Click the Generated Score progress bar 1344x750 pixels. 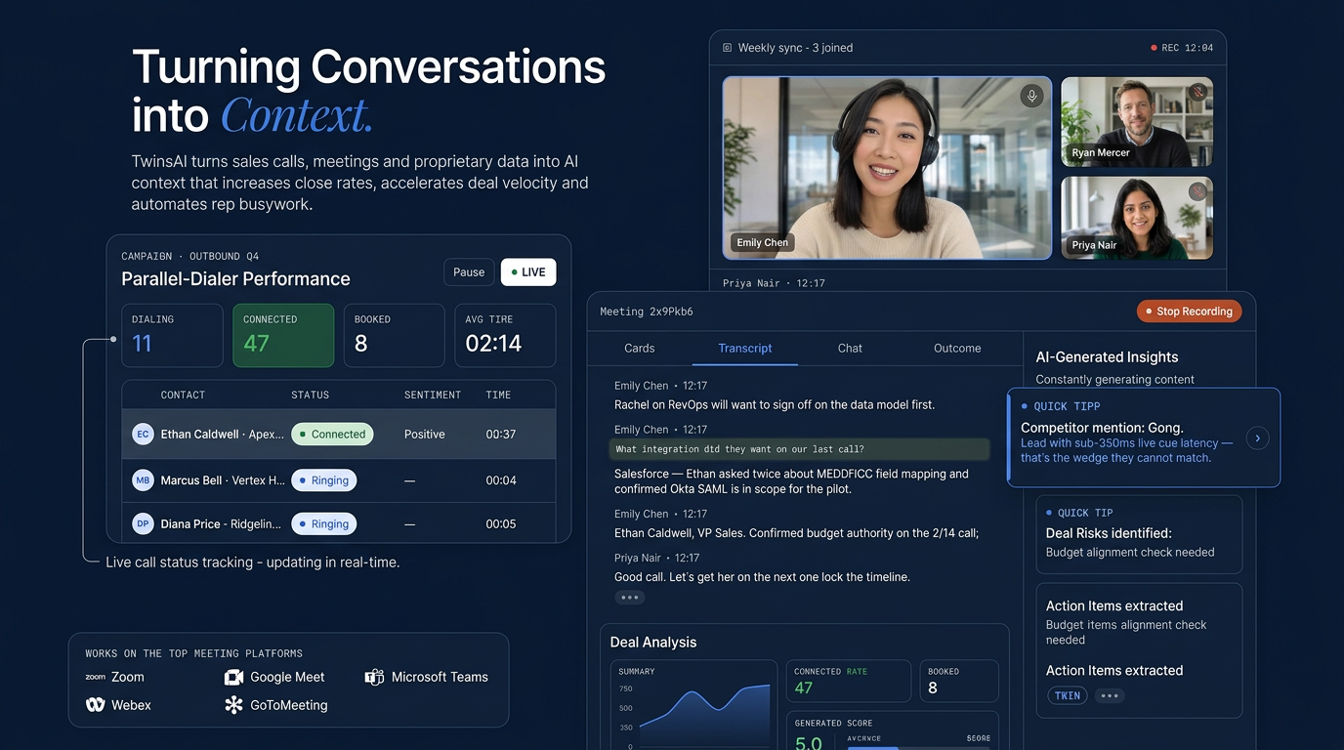(x=919, y=748)
